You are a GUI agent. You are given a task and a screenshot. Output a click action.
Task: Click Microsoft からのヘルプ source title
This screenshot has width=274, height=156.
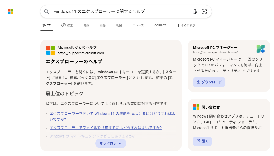pyautogui.click(x=77, y=47)
